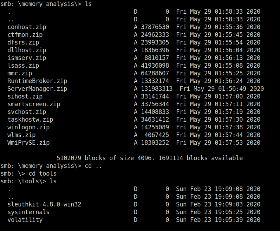
Task: Select the mmc.zip file name
Action: [20, 73]
